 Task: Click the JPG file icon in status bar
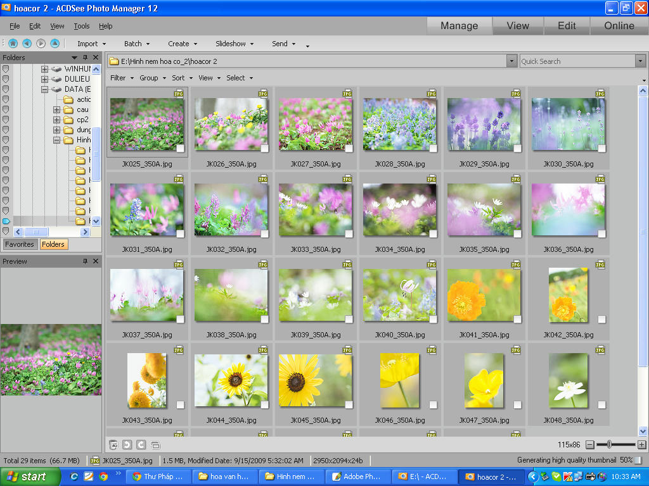point(95,461)
